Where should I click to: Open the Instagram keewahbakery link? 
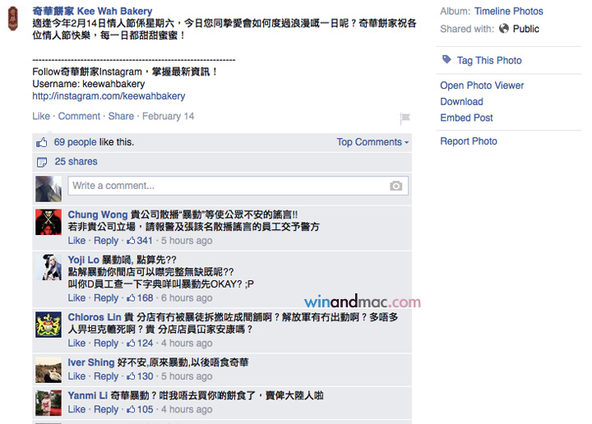pos(109,96)
